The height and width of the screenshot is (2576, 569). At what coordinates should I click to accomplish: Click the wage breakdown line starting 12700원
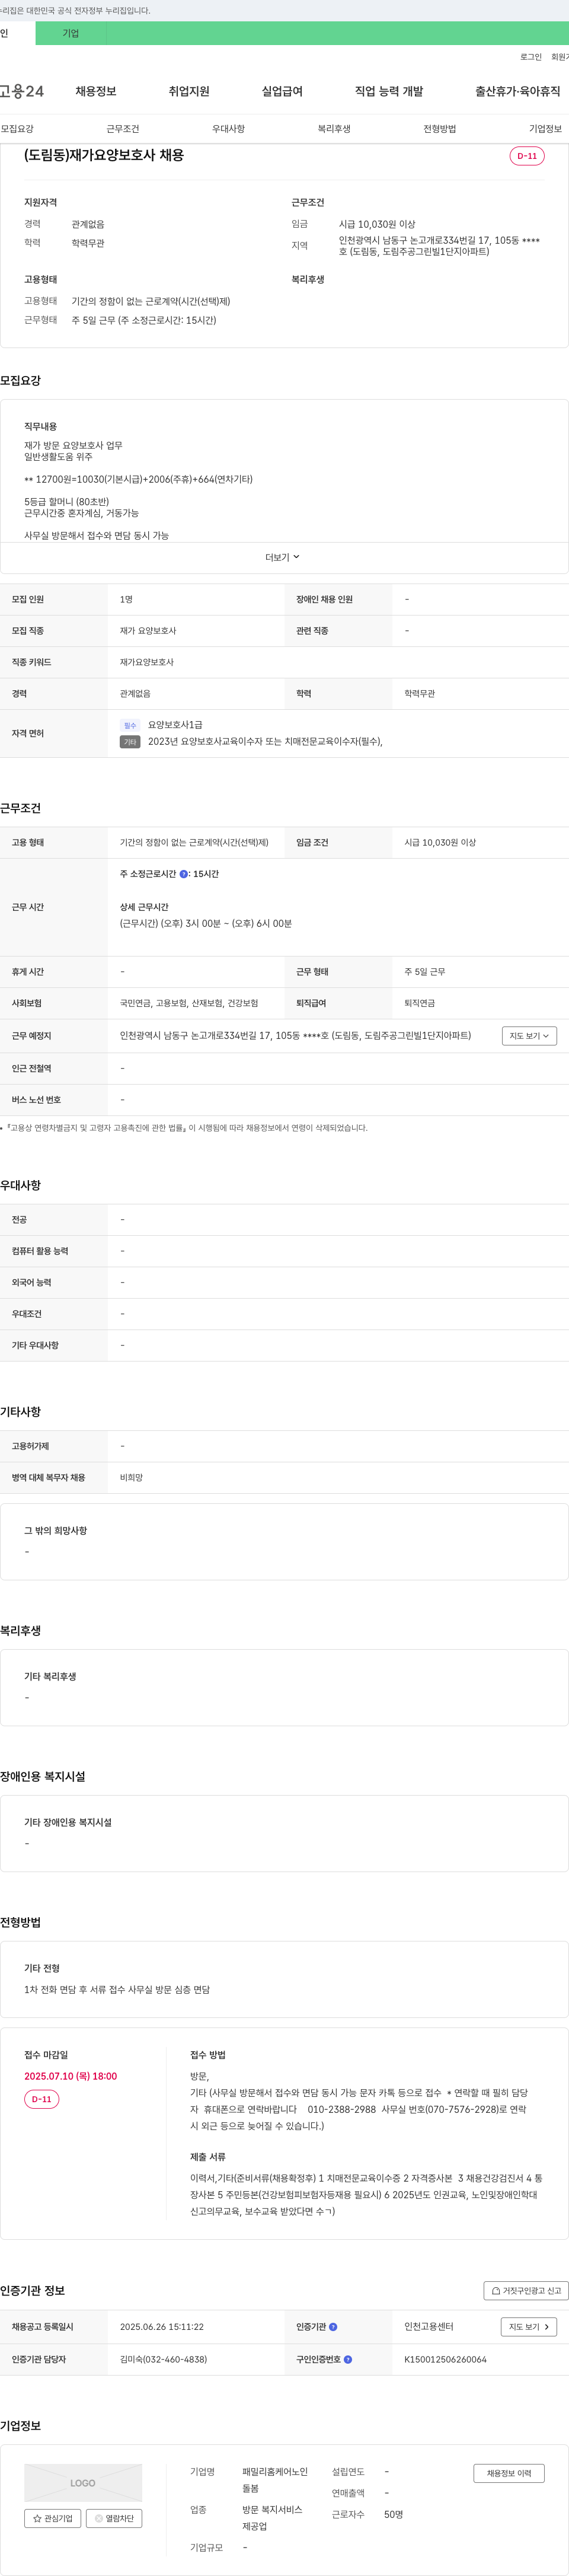138,479
